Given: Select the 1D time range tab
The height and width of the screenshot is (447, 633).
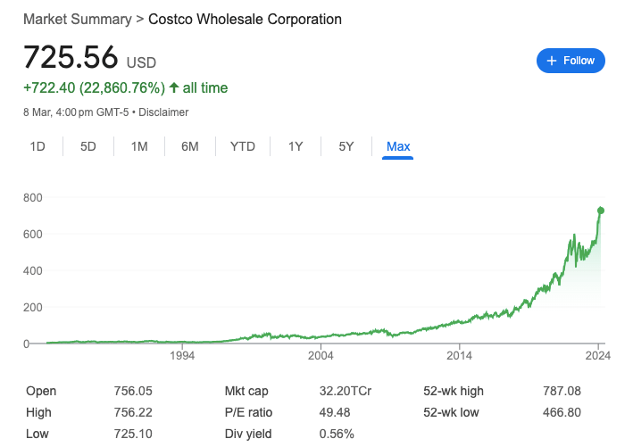Looking at the screenshot, I should [37, 146].
